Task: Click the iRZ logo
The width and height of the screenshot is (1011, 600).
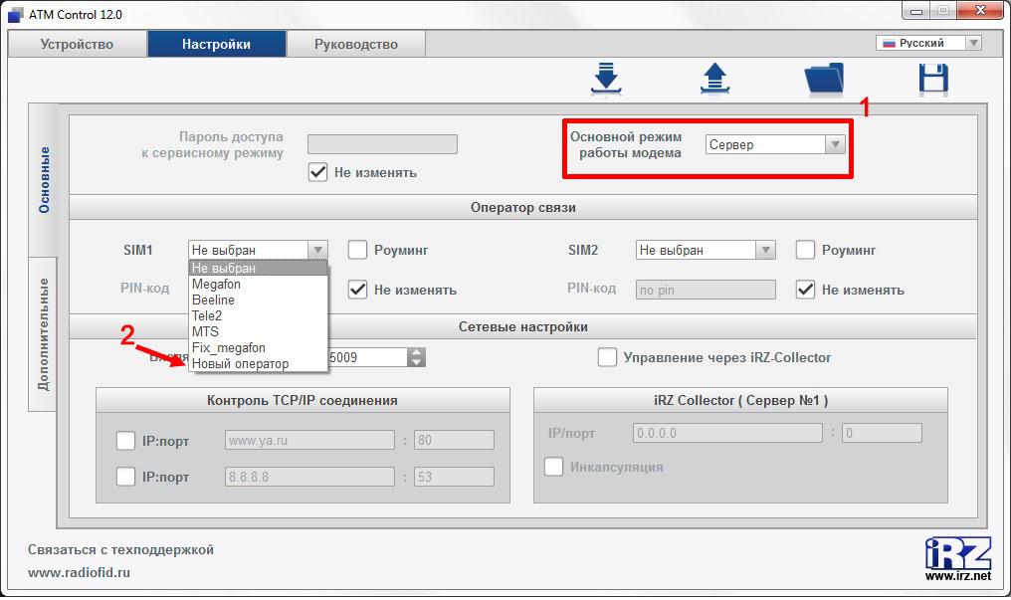Action: [x=957, y=553]
